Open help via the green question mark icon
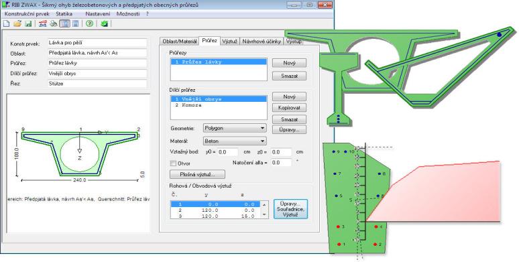 coord(89,23)
